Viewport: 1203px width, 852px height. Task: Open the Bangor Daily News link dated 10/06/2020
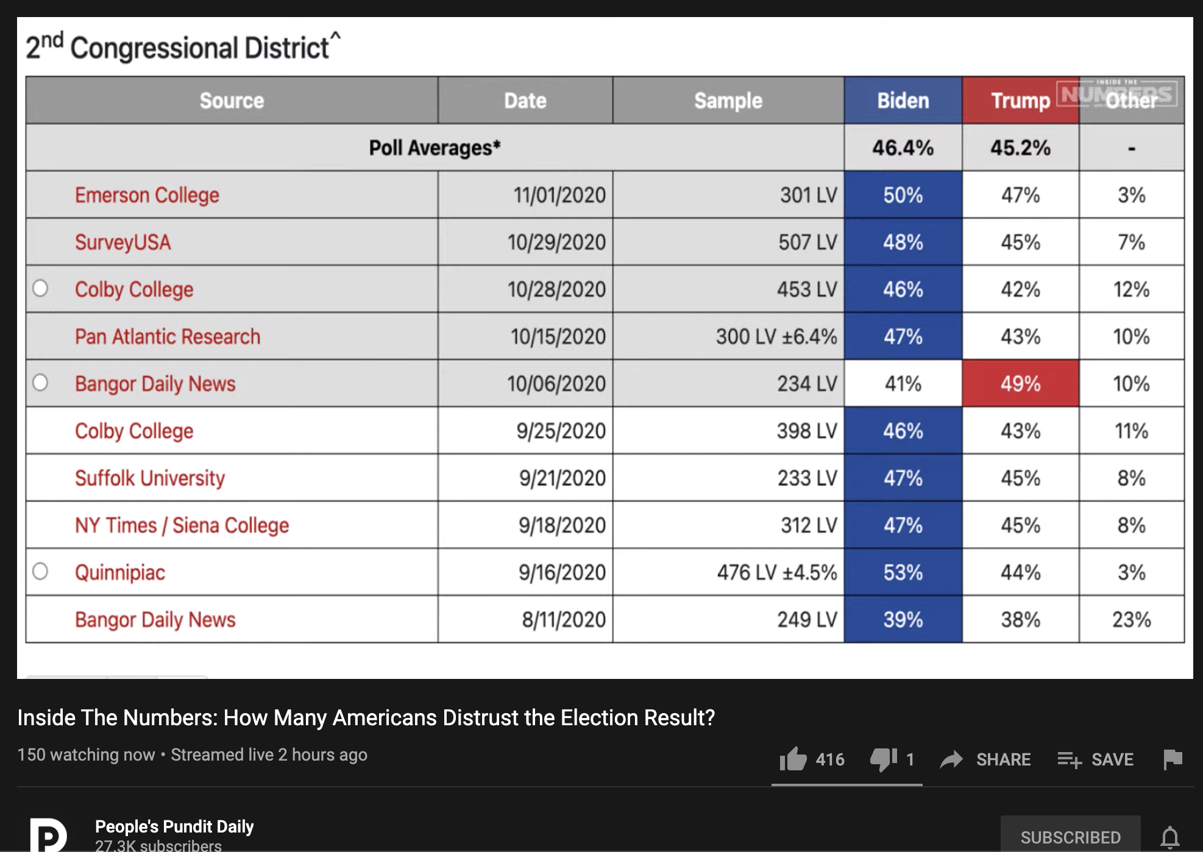[155, 384]
